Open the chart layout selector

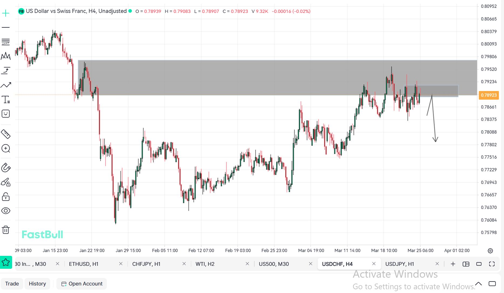[466, 264]
